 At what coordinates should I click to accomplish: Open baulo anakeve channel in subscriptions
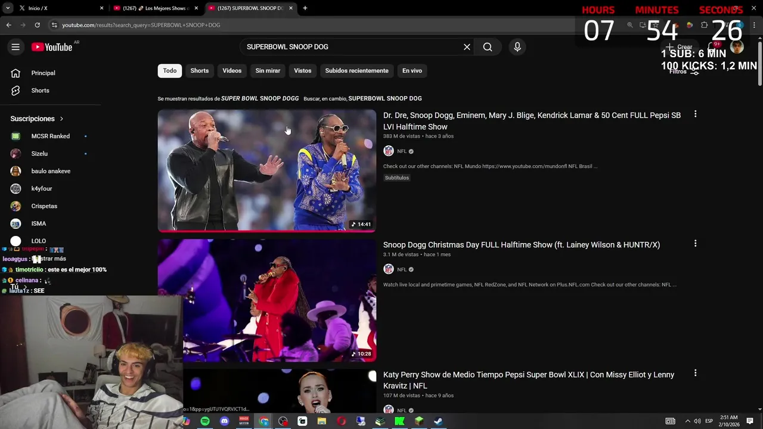click(51, 171)
